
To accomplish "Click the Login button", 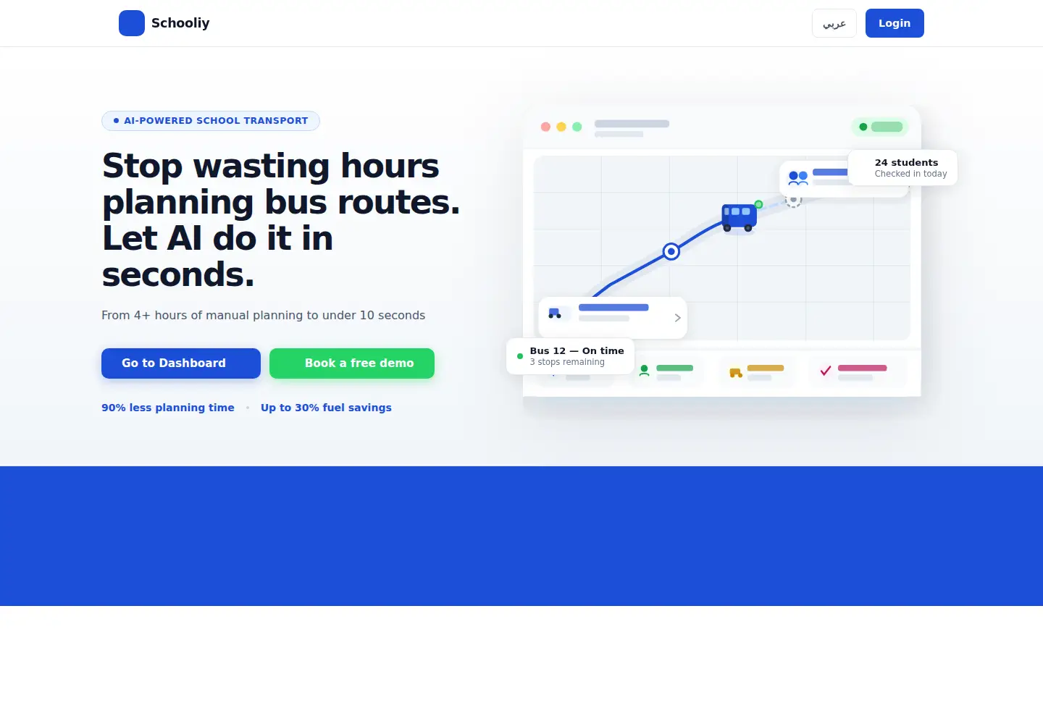I will coord(895,23).
